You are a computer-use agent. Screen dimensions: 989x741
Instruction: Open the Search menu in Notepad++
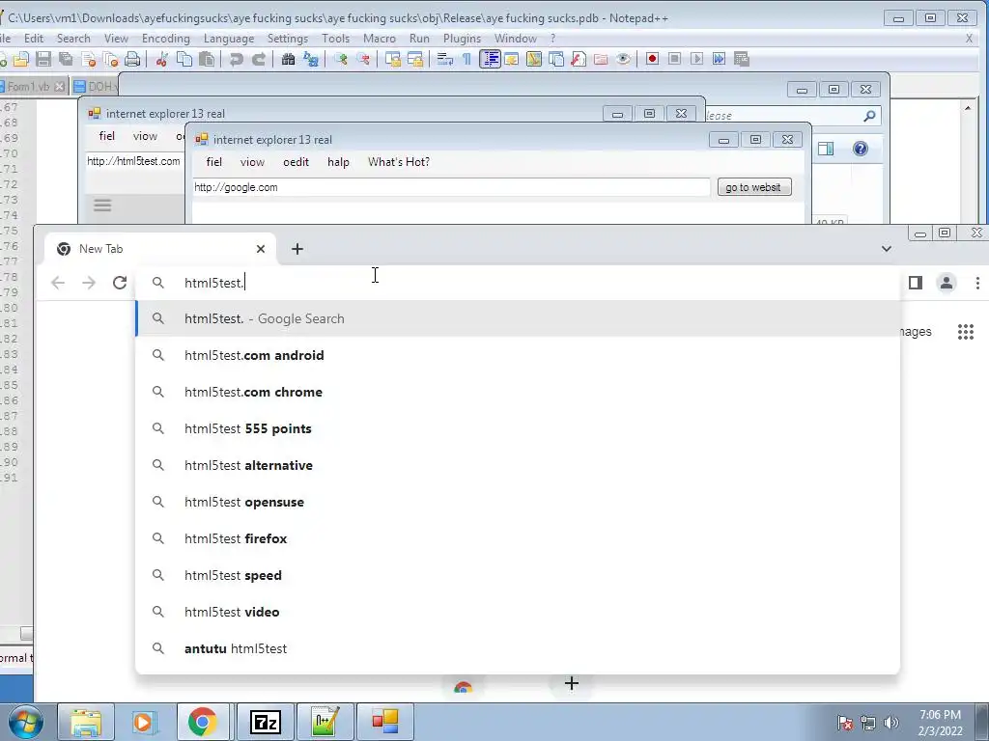73,39
